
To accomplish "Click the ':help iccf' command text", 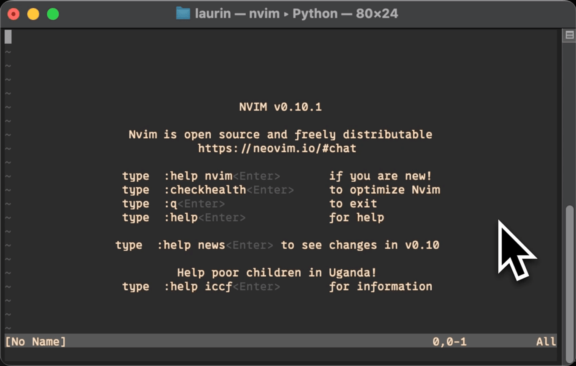I will (x=198, y=286).
